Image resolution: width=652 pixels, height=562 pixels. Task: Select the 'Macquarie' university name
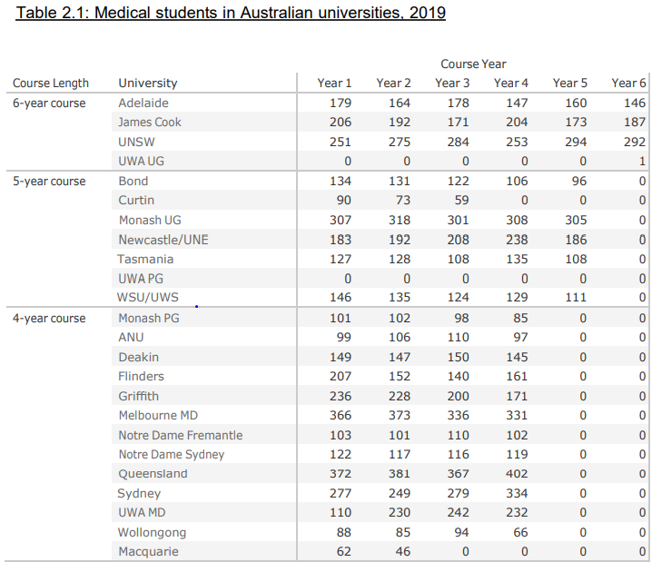pyautogui.click(x=148, y=552)
